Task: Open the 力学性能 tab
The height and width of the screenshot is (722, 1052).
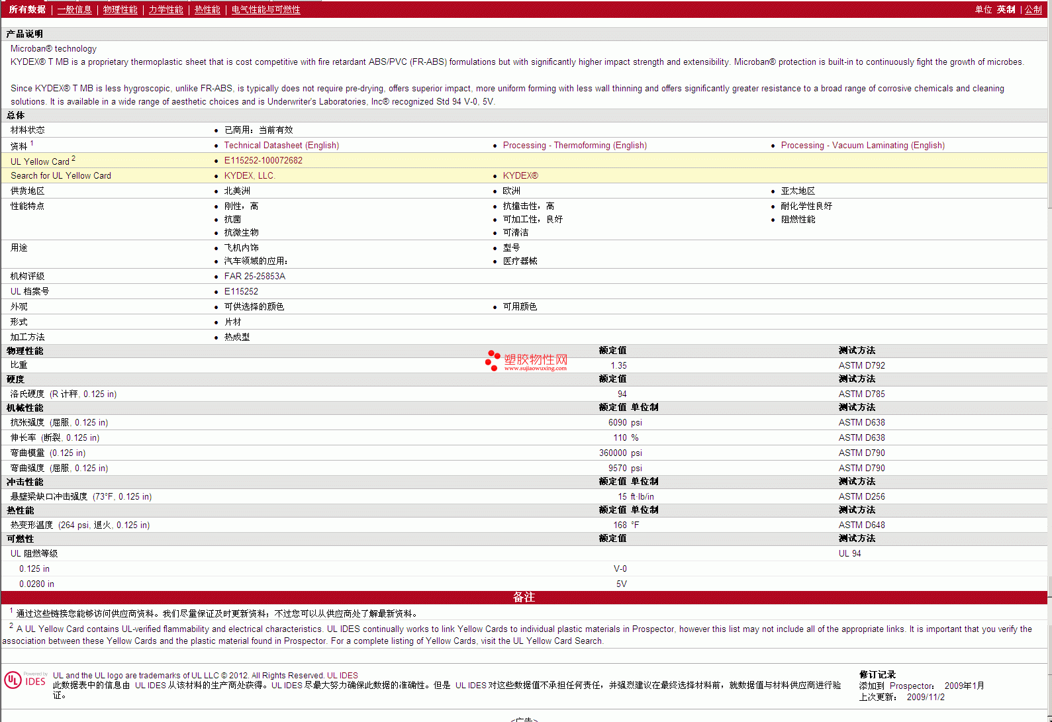Action: (x=166, y=9)
